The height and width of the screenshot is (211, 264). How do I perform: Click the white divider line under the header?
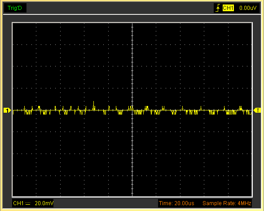pyautogui.click(x=132, y=14)
